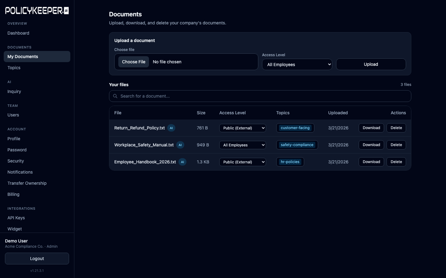The height and width of the screenshot is (278, 446).
Task: Click AI badge next to Return_Refund_Policy.txt
Action: tap(171, 128)
